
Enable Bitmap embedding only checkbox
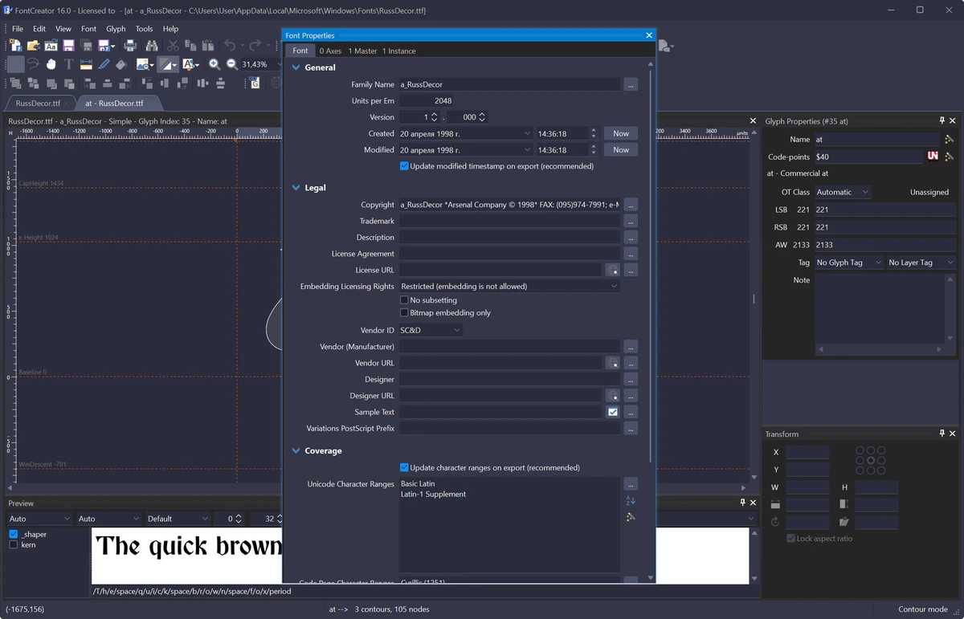[x=404, y=313]
